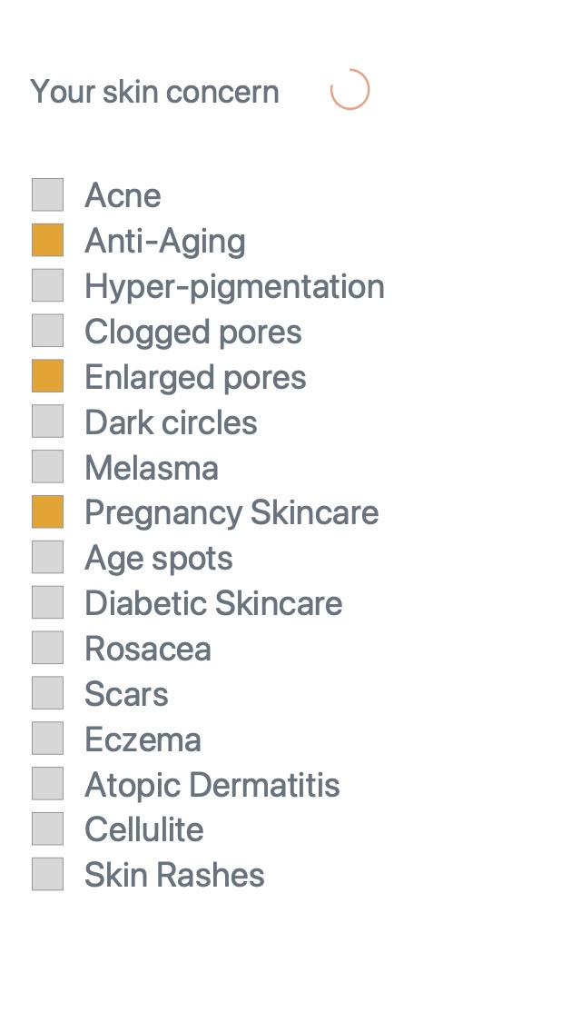Check the Rosacea checkbox
581x1032 pixels.
tap(47, 648)
